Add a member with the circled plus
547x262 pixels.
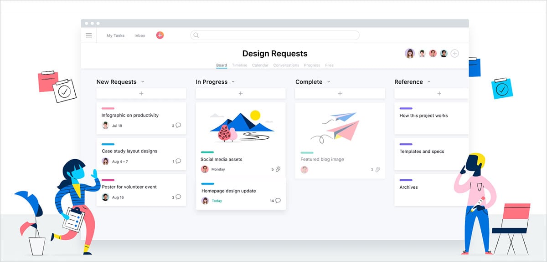[455, 53]
